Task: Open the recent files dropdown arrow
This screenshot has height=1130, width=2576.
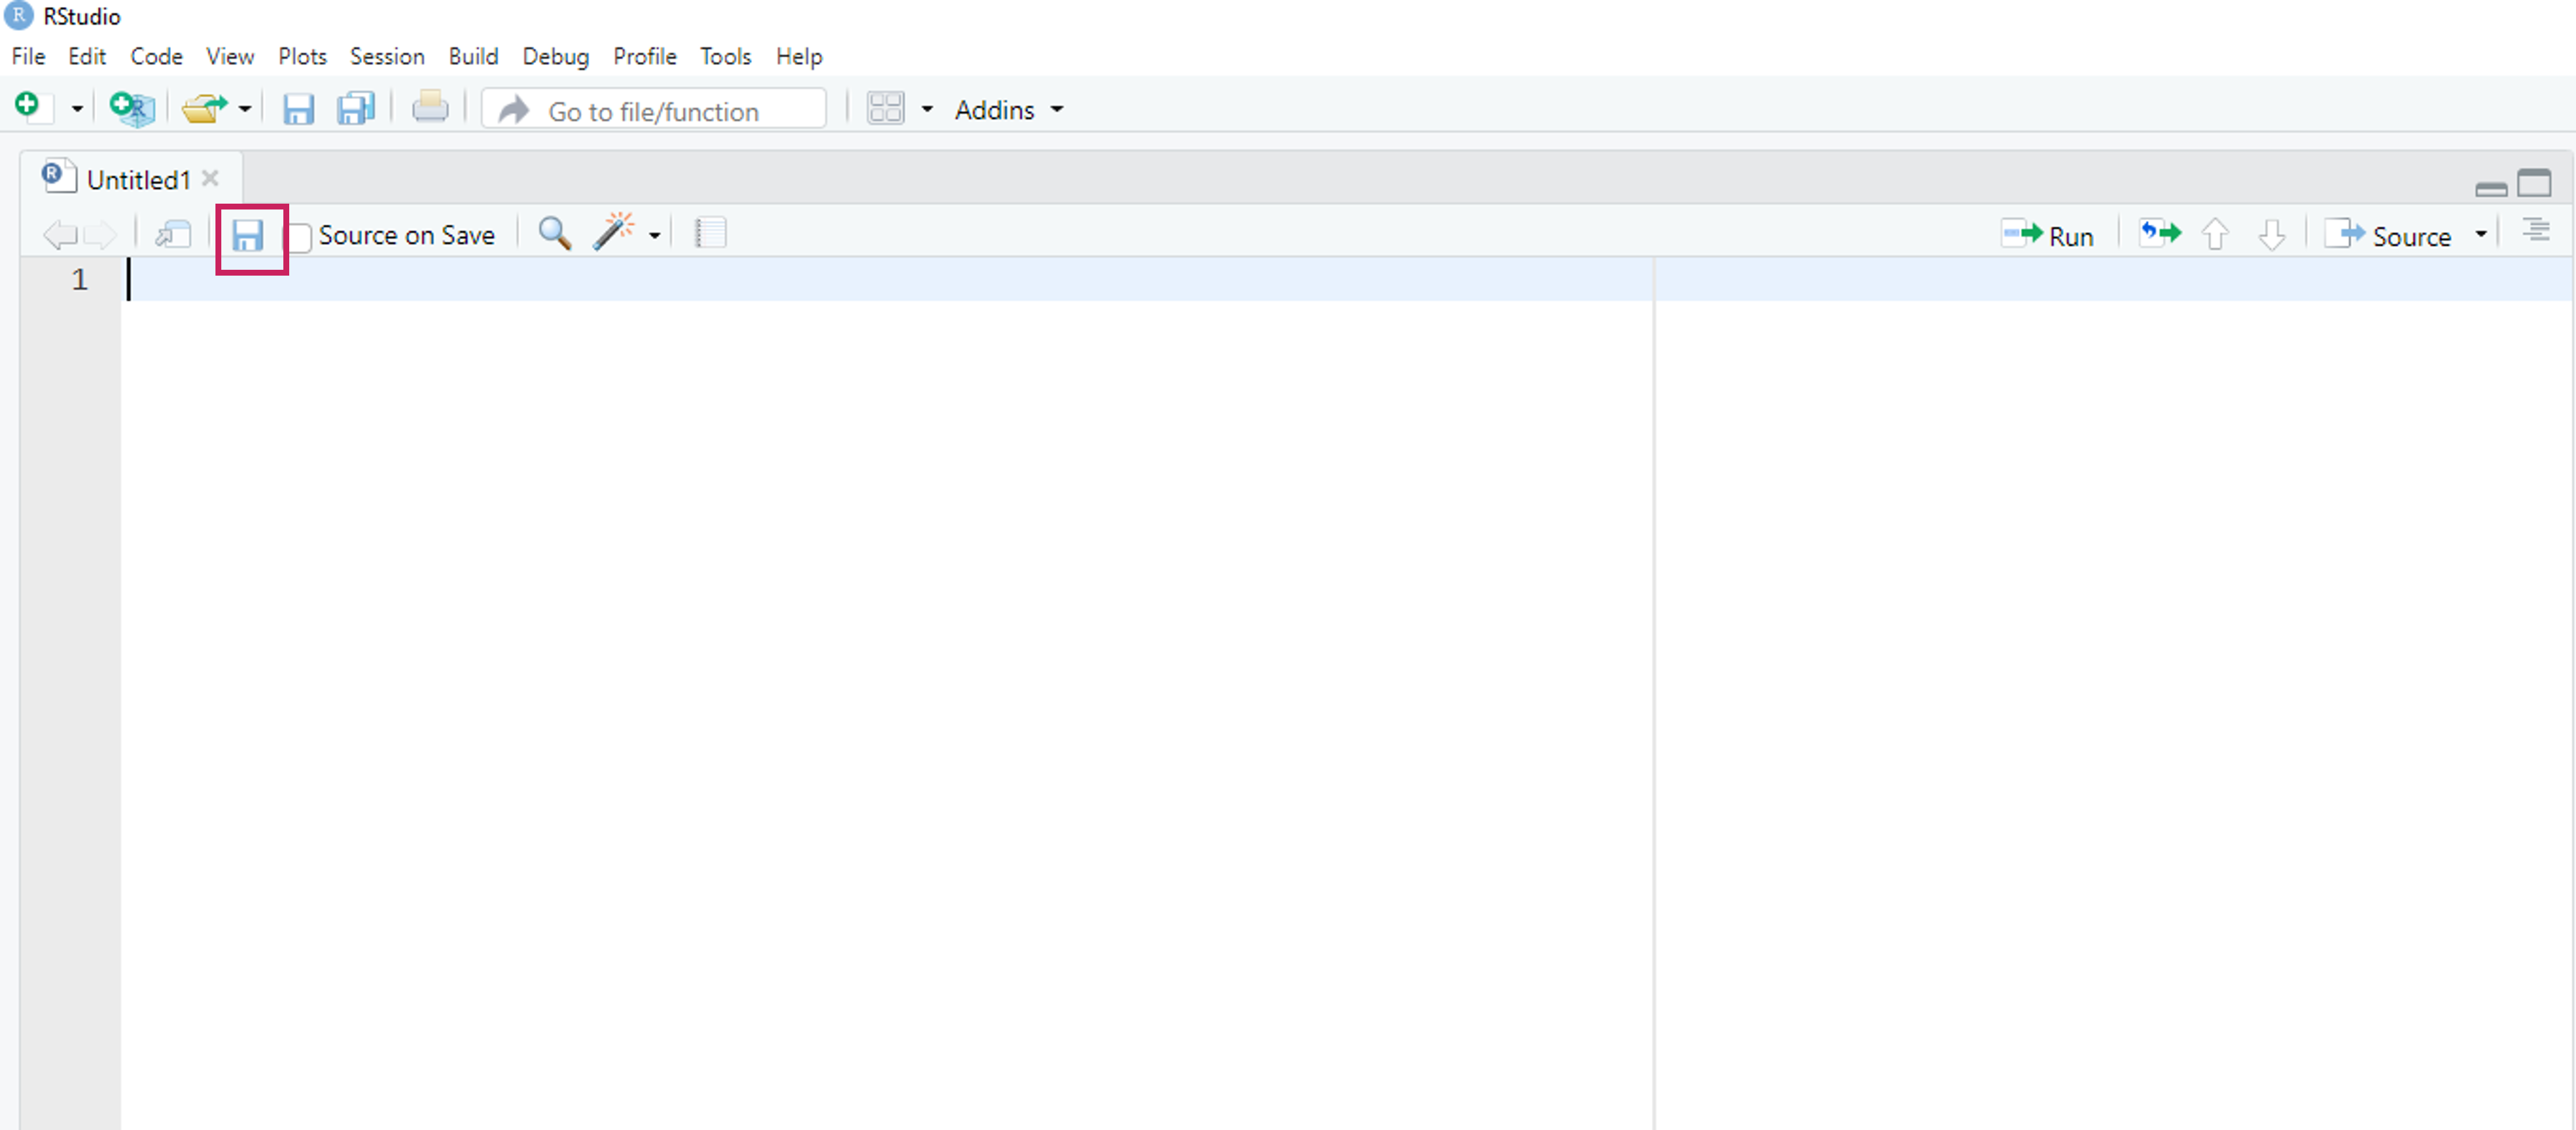Action: click(245, 109)
